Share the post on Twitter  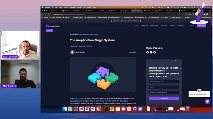(x=154, y=52)
